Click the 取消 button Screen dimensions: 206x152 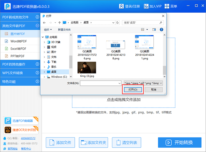(154, 89)
